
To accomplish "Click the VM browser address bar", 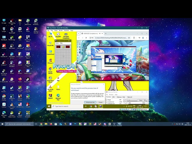I will pos(109,38).
